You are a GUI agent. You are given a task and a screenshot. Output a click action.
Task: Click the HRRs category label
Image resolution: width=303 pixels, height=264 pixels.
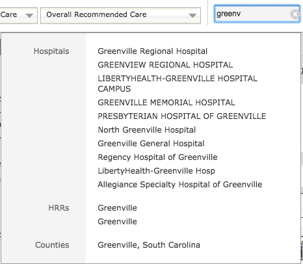coord(59,208)
